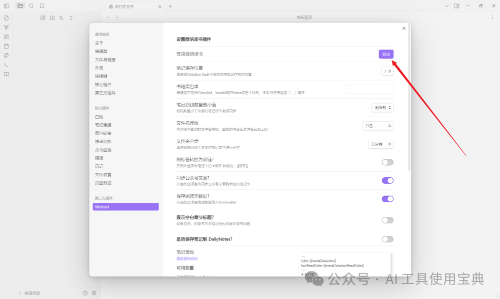The height and width of the screenshot is (299, 500).
Task: Open tab list dropdown chevron
Action: point(447,6)
